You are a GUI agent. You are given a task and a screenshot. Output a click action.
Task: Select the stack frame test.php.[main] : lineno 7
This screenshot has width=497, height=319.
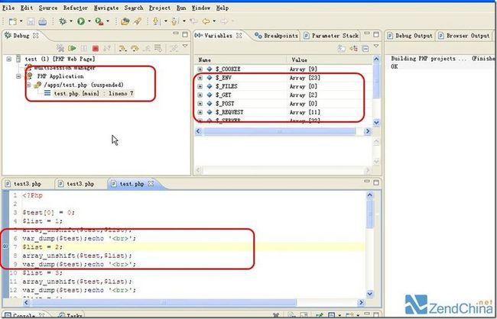(x=93, y=94)
